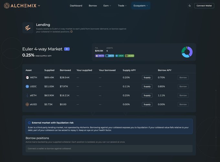Click the 0.25% max supply APY figure
This screenshot has width=220, height=162.
[x=28, y=55]
